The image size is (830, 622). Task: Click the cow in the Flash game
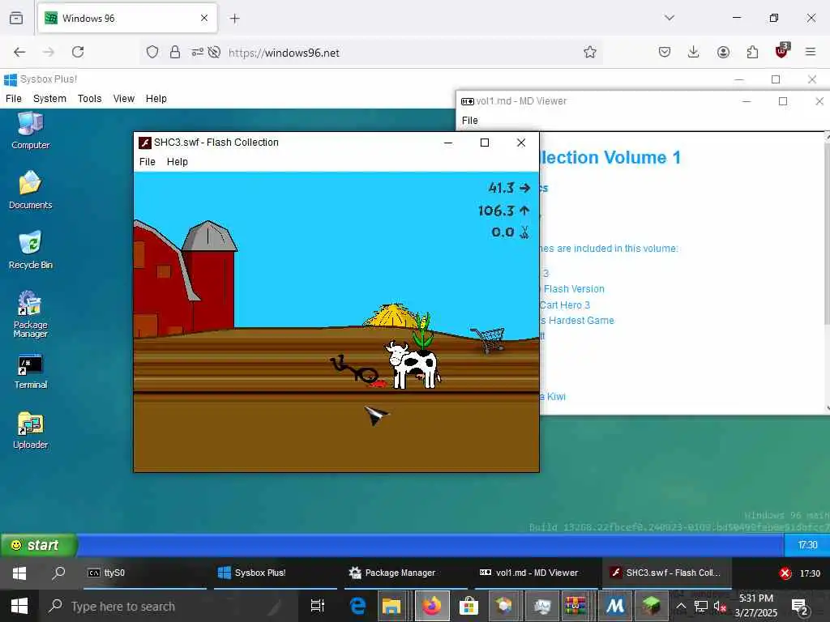tap(413, 365)
